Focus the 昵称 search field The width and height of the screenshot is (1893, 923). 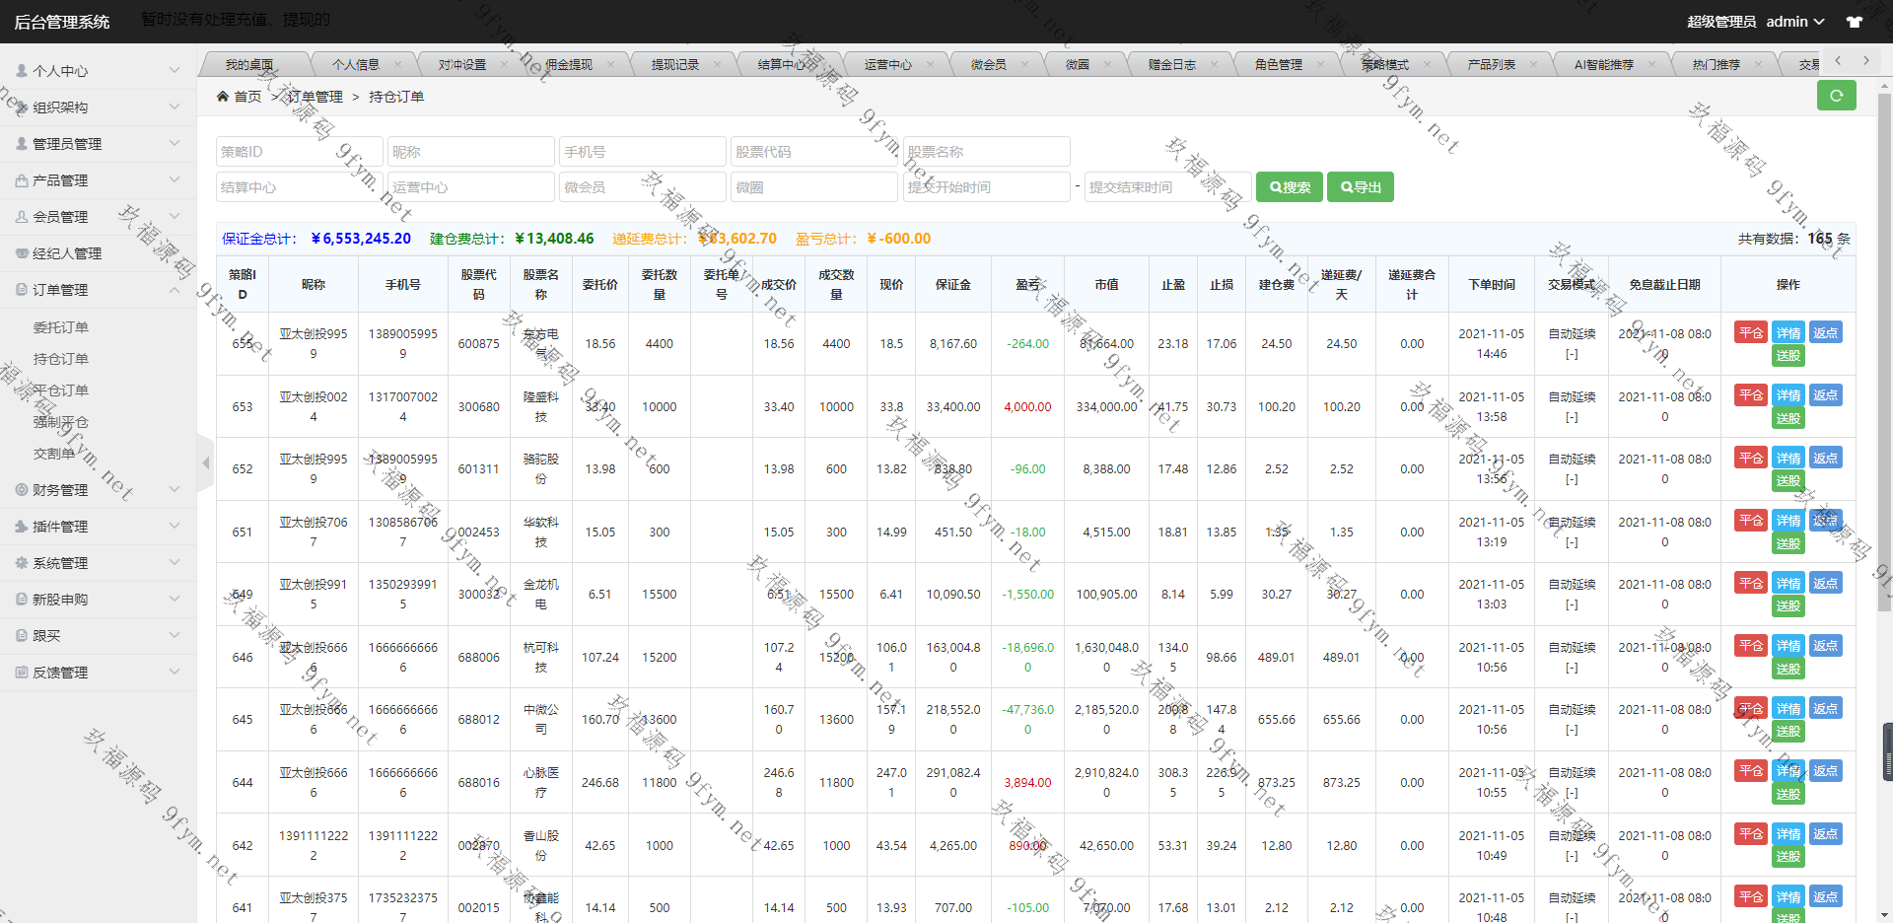coord(471,152)
